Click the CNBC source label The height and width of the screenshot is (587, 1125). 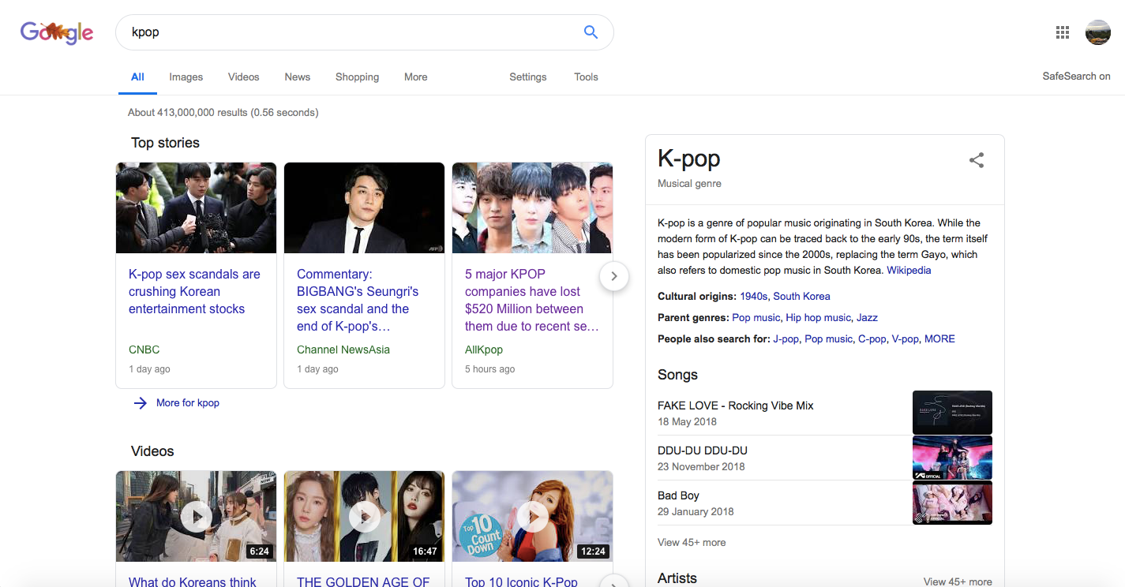point(144,350)
